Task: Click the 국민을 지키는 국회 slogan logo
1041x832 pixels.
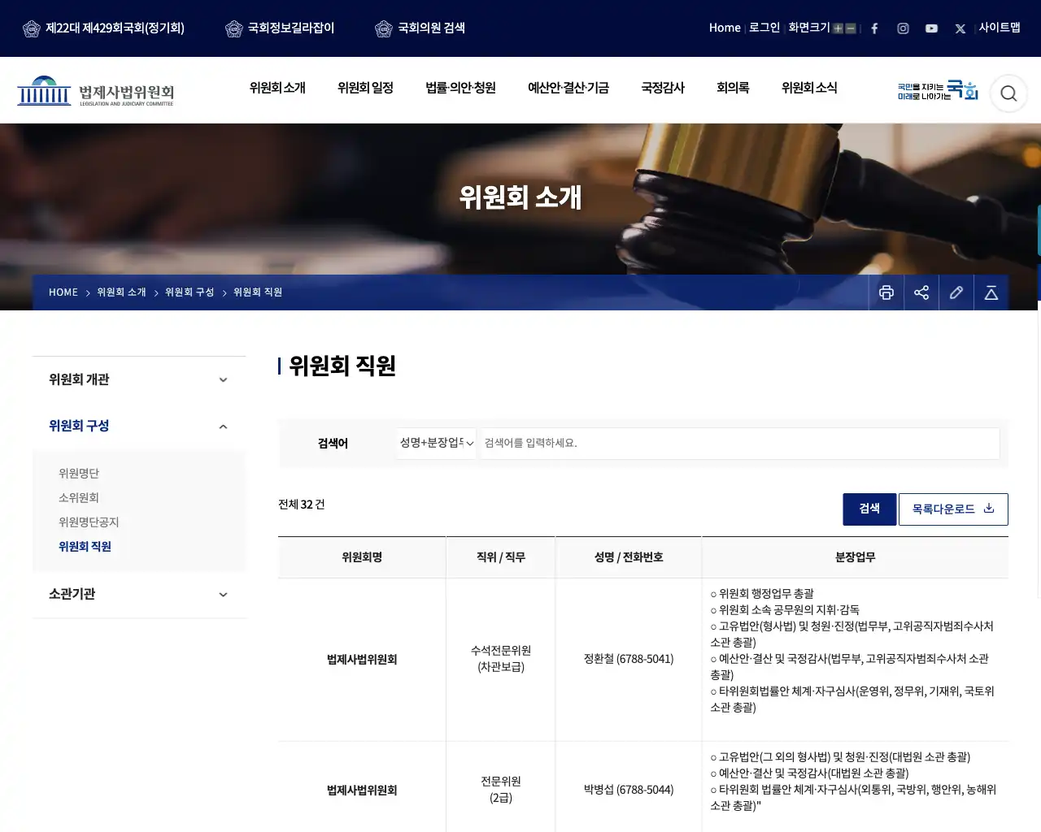Action: 938,91
